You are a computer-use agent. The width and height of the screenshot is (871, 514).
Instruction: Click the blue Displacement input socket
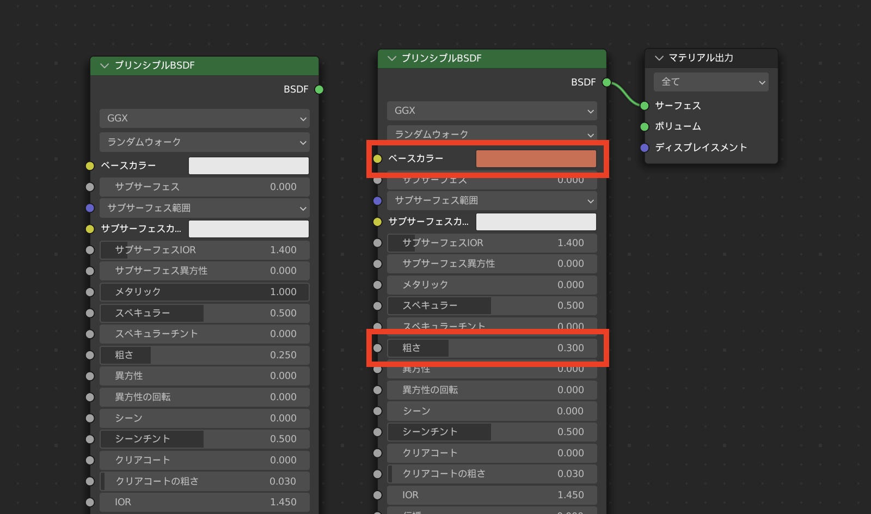pyautogui.click(x=645, y=148)
